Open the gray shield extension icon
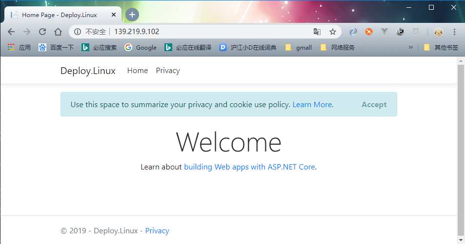 point(416,32)
